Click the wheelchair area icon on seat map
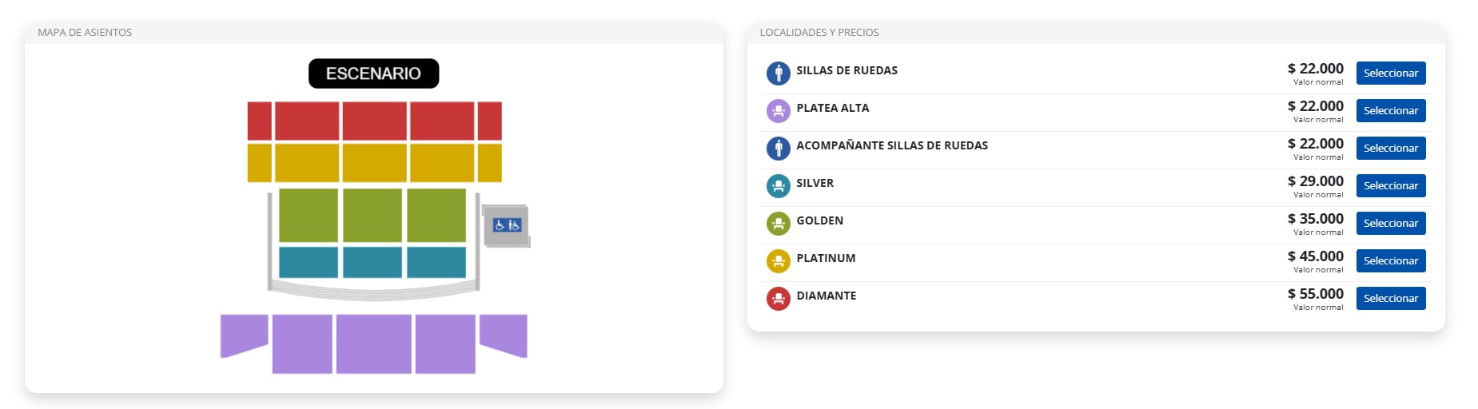 (x=507, y=225)
